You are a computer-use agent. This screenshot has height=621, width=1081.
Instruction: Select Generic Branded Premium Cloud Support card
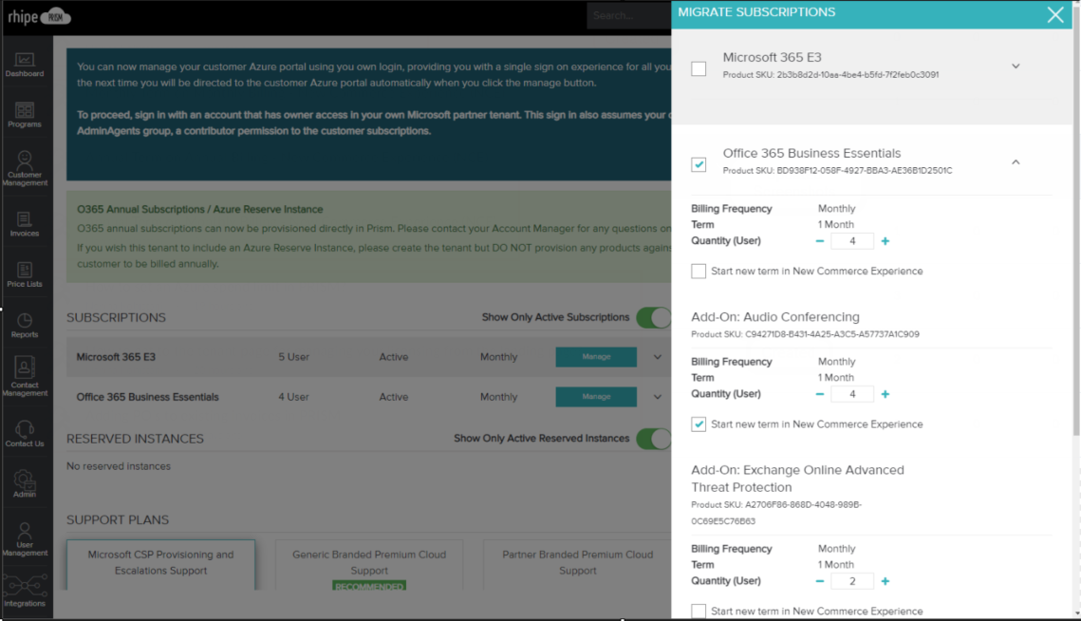coord(369,564)
